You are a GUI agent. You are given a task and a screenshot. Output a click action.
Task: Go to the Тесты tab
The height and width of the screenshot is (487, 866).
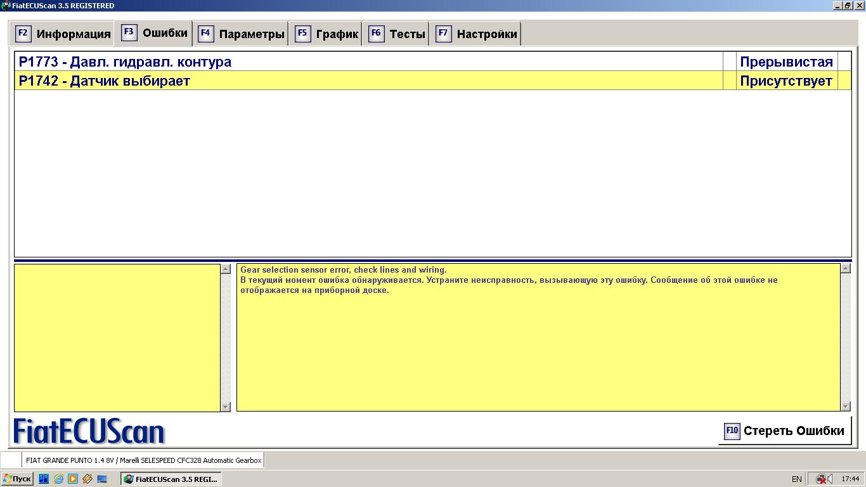pyautogui.click(x=397, y=34)
